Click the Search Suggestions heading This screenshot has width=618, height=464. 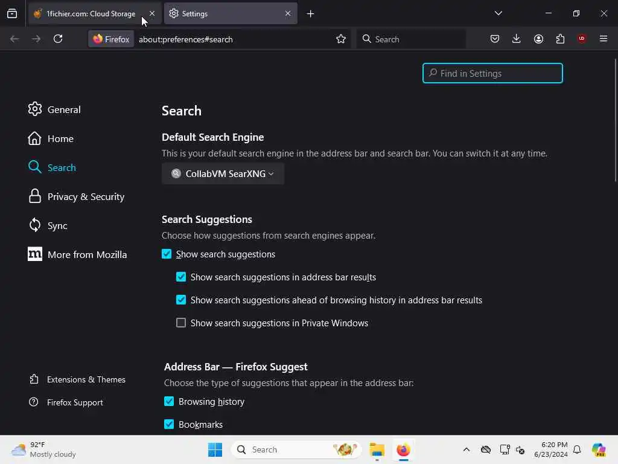207,219
